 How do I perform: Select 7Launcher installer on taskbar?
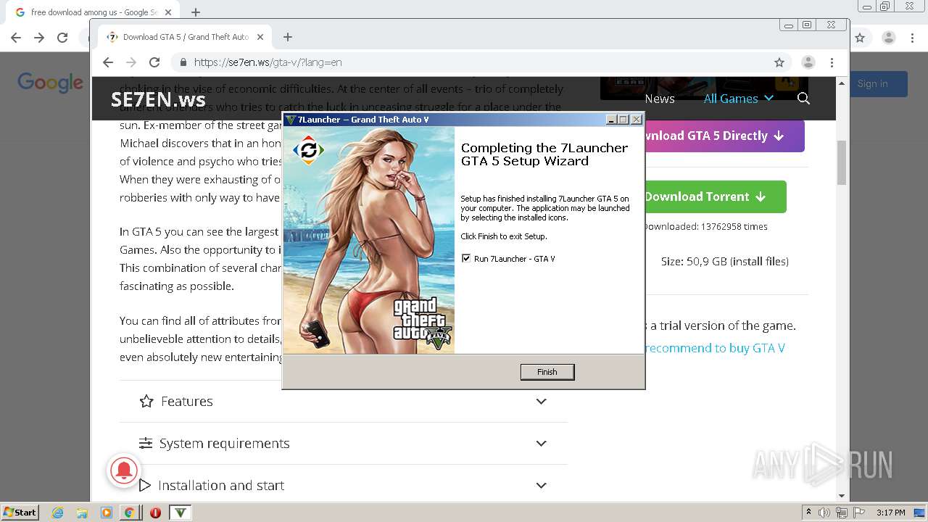(181, 513)
